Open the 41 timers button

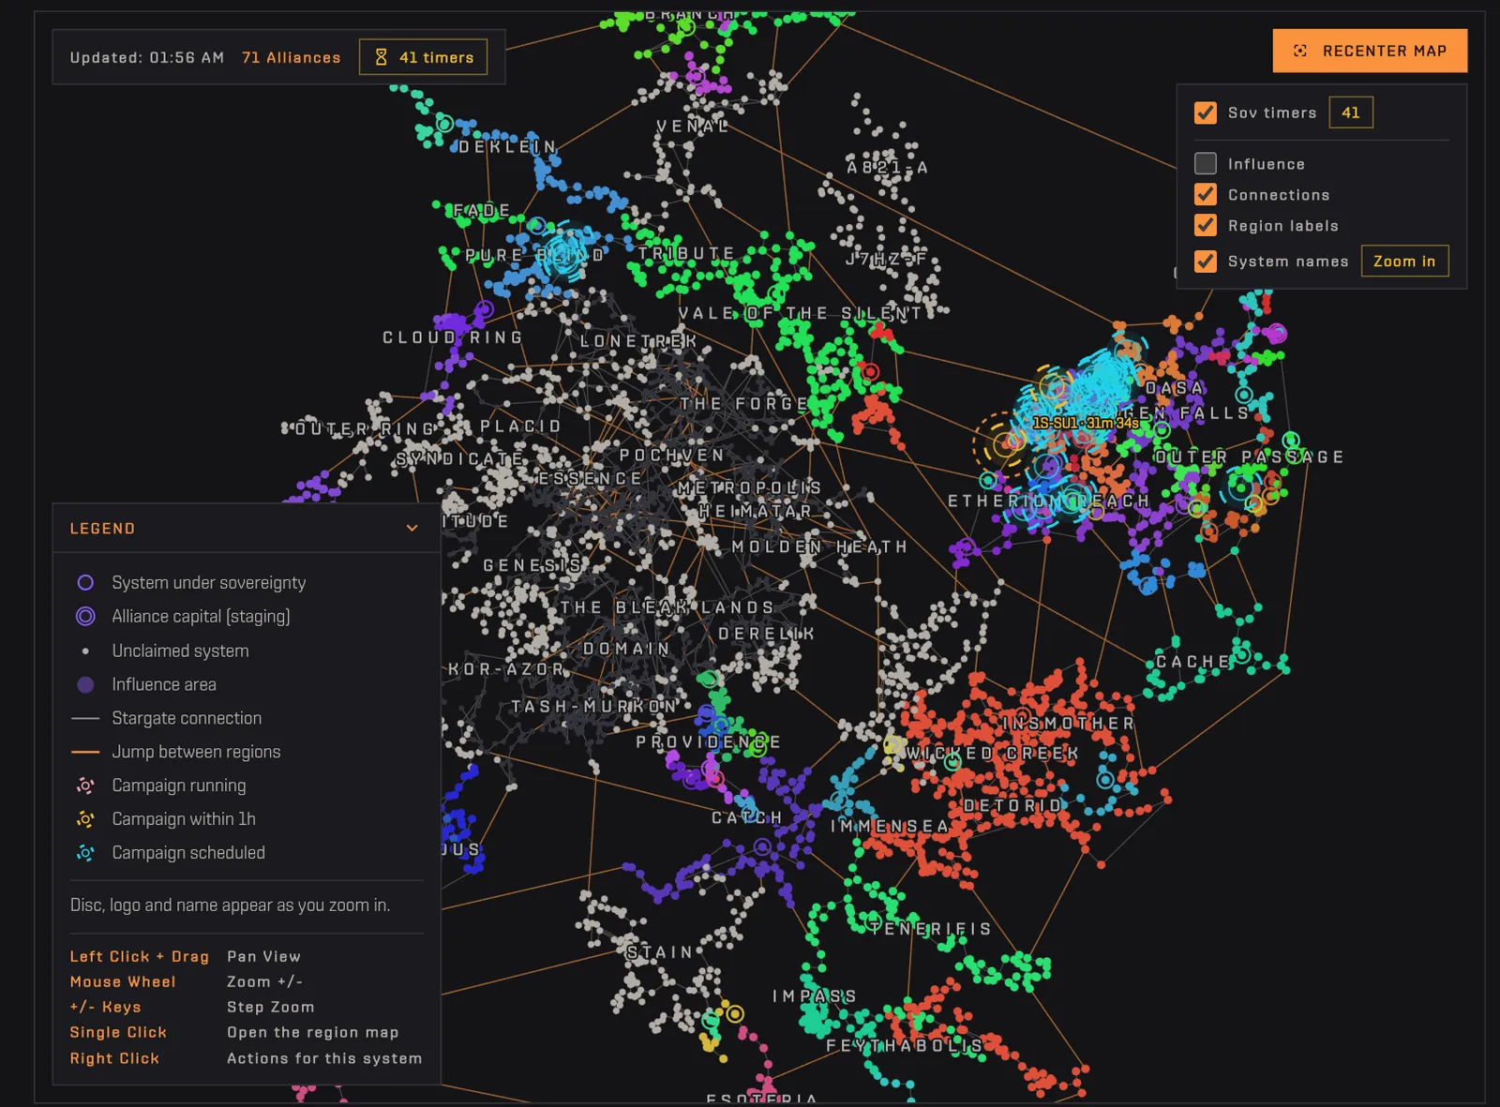pyautogui.click(x=424, y=57)
